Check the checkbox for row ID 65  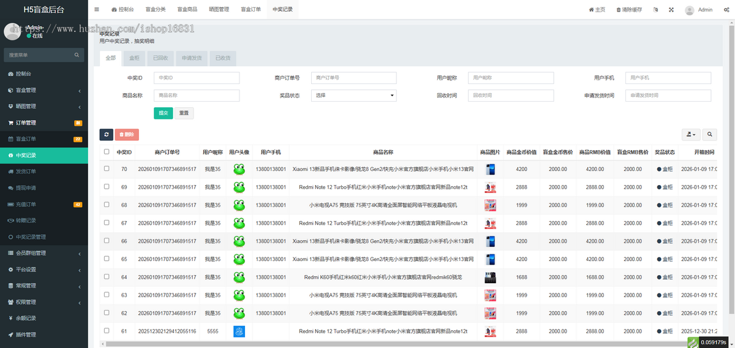pos(107,259)
